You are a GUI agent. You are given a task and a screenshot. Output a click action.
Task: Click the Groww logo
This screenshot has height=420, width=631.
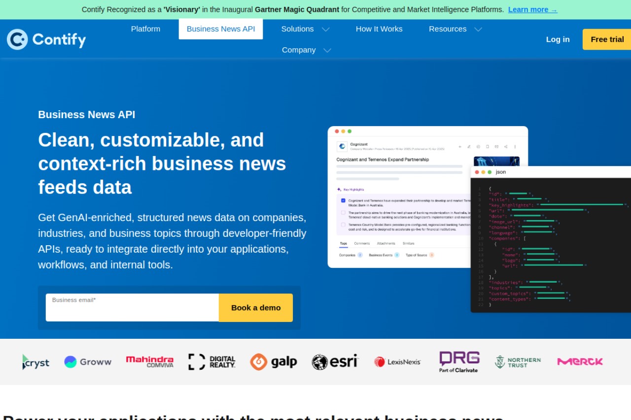click(x=88, y=362)
